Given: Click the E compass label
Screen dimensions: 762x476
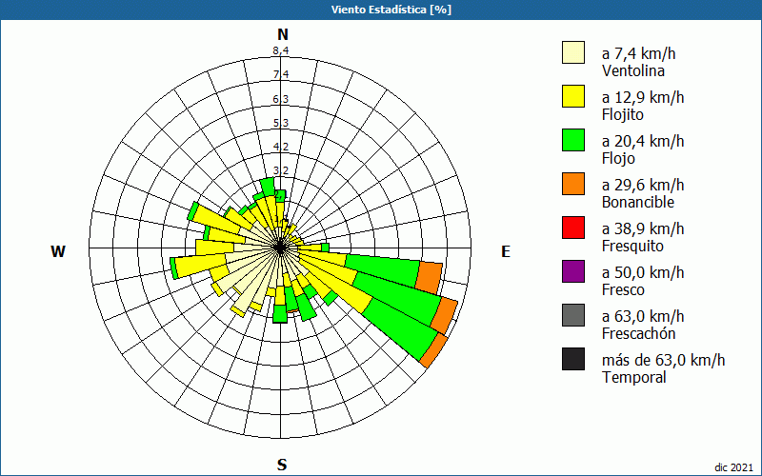Looking at the screenshot, I should click(506, 251).
